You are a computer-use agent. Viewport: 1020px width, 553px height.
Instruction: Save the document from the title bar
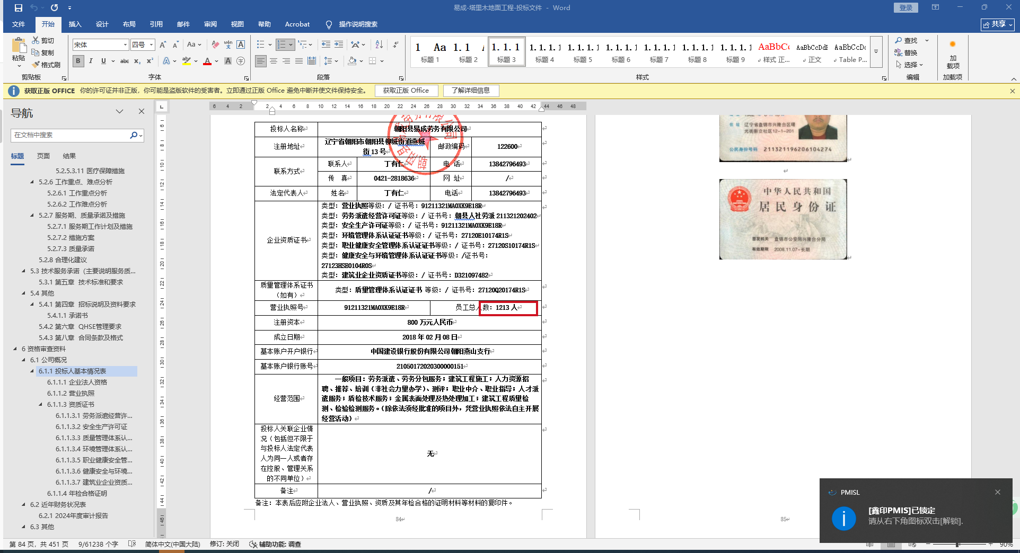(19, 8)
